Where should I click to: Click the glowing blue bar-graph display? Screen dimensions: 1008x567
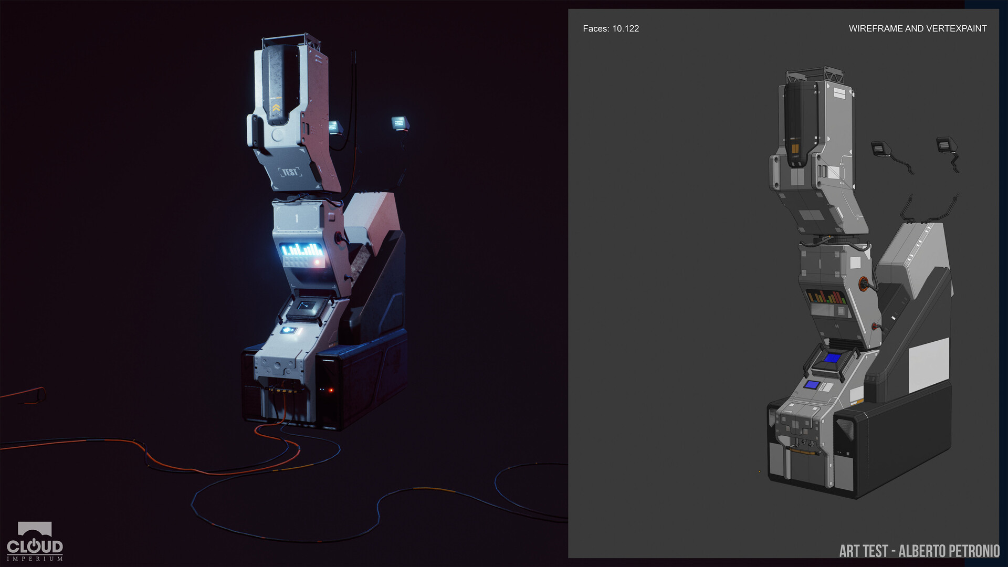(x=301, y=249)
